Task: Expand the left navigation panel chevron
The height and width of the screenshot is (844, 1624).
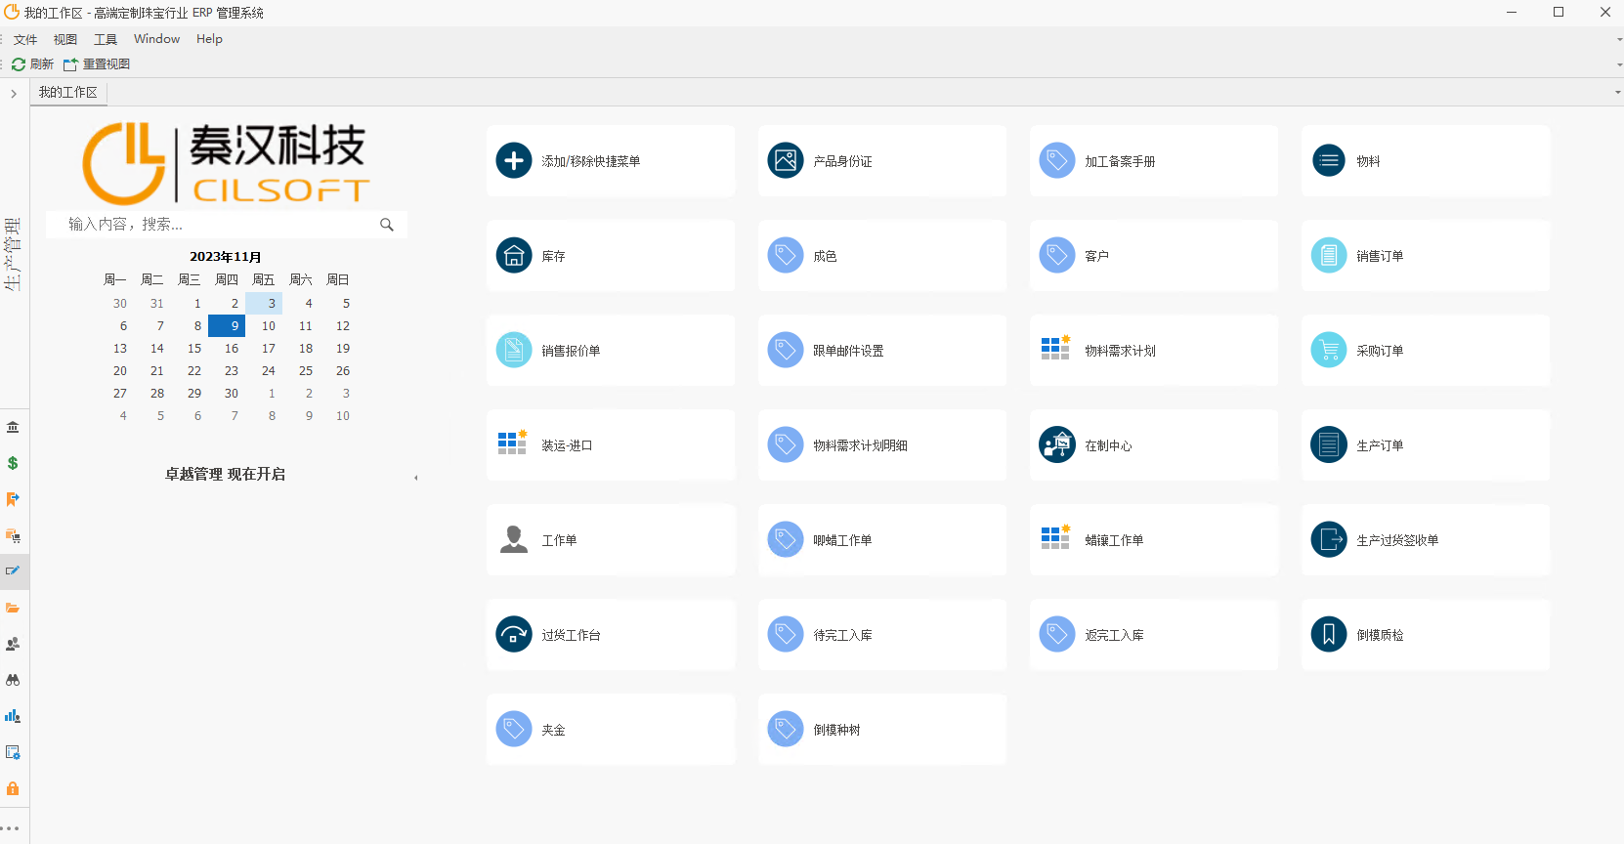Action: (14, 94)
